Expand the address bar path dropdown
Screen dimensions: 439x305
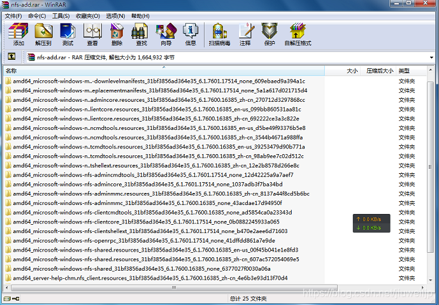431,58
